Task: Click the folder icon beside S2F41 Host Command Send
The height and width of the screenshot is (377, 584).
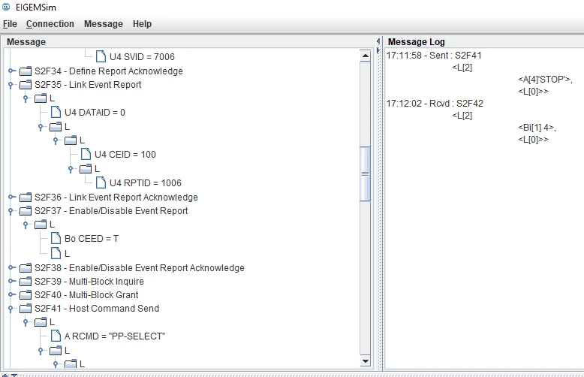Action: coord(26,309)
